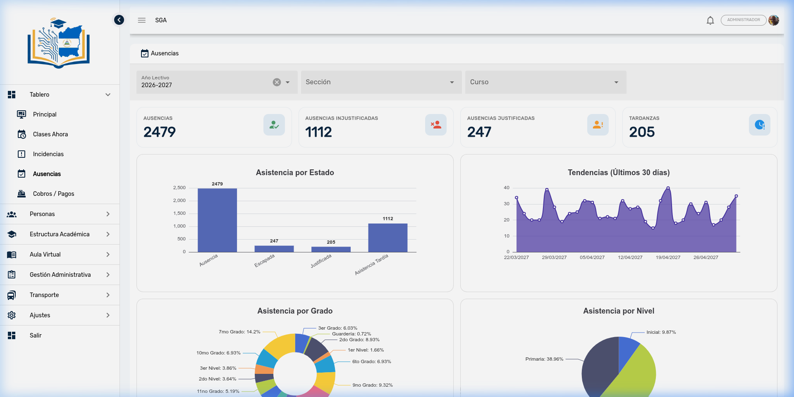794x397 pixels.
Task: Click the Ausencia bar in the chart
Action: pyautogui.click(x=217, y=220)
